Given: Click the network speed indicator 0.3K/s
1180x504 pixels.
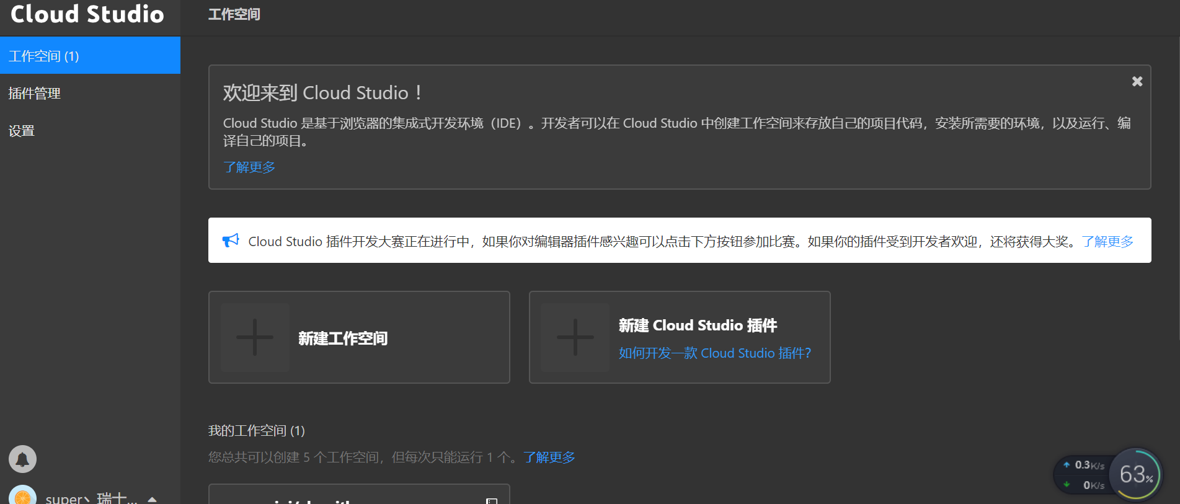Looking at the screenshot, I should tap(1084, 465).
